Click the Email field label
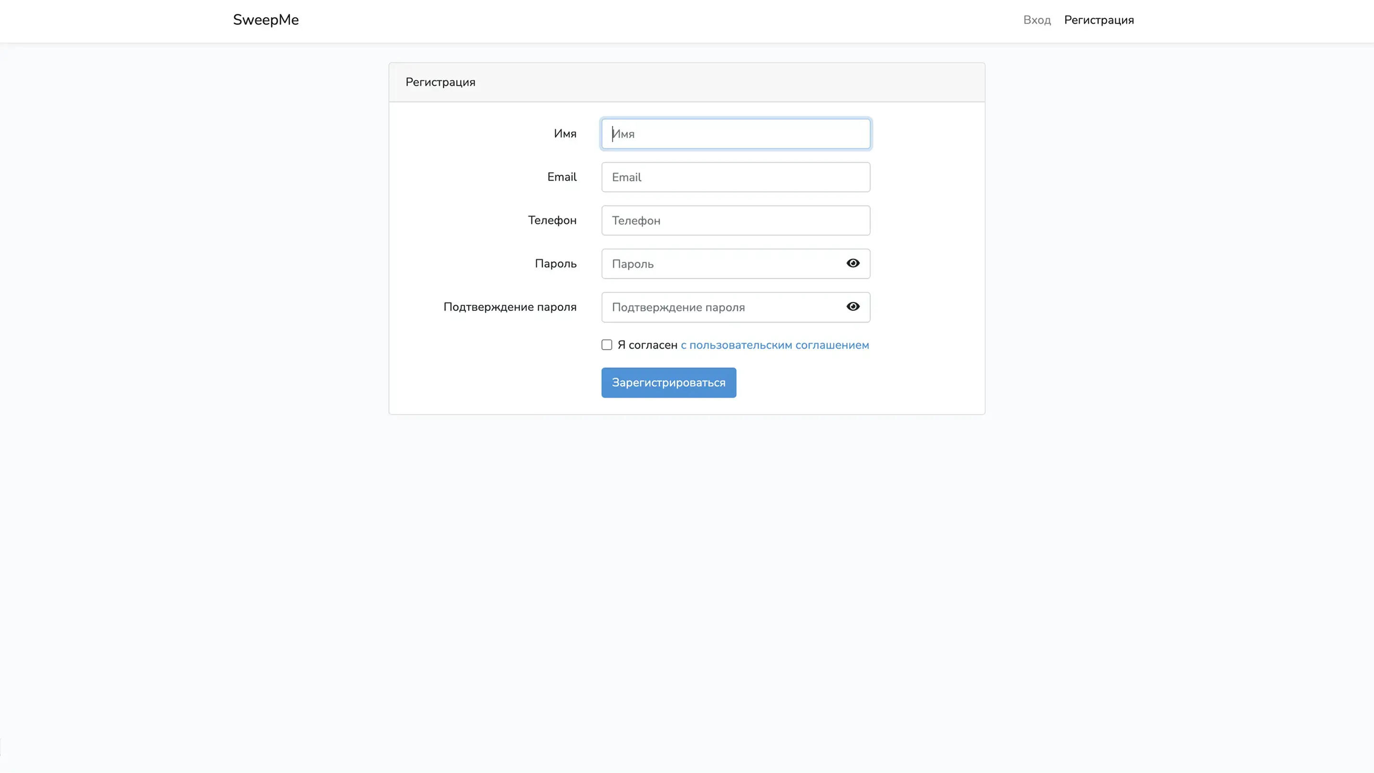This screenshot has height=773, width=1374. [562, 177]
